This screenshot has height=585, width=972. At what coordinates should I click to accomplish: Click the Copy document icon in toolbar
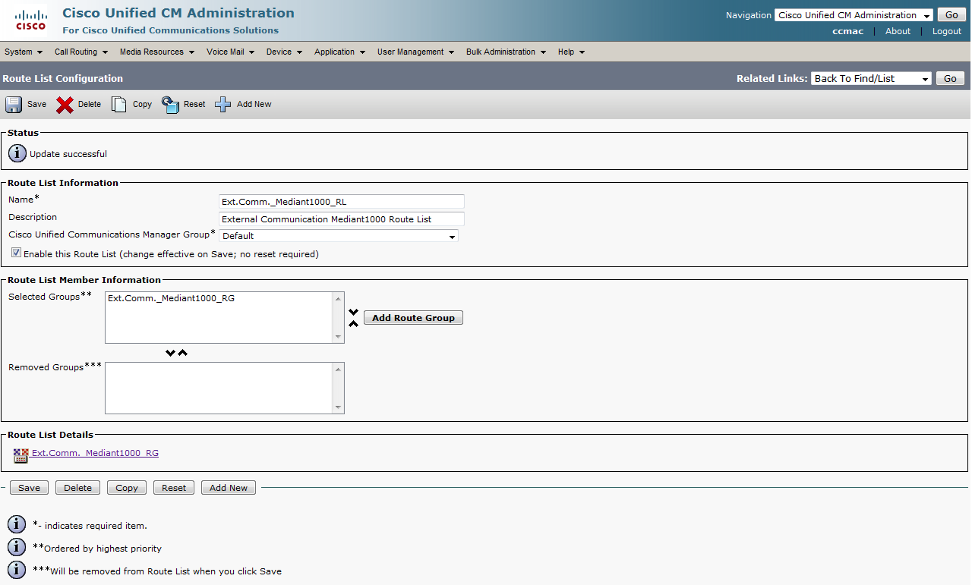click(119, 105)
